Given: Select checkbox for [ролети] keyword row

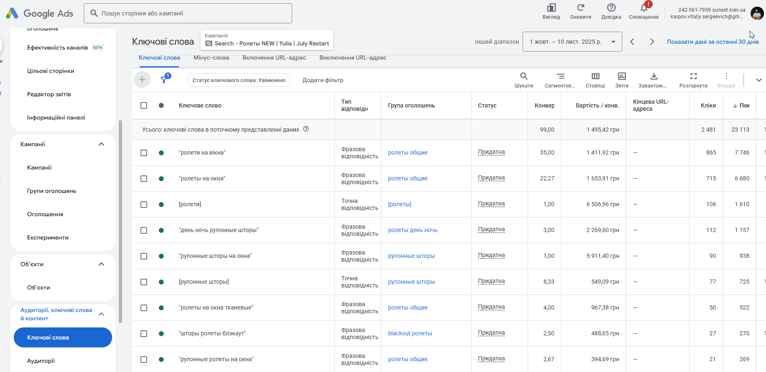Looking at the screenshot, I should coord(144,205).
